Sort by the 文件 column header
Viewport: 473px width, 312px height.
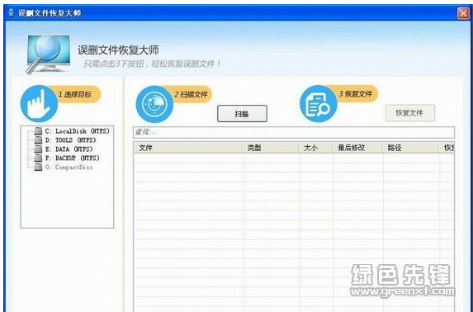coord(188,148)
